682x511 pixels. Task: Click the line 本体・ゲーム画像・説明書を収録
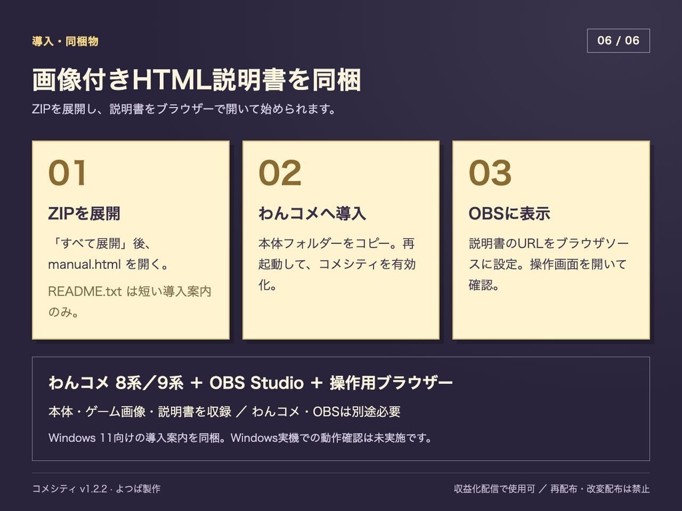coord(224,411)
